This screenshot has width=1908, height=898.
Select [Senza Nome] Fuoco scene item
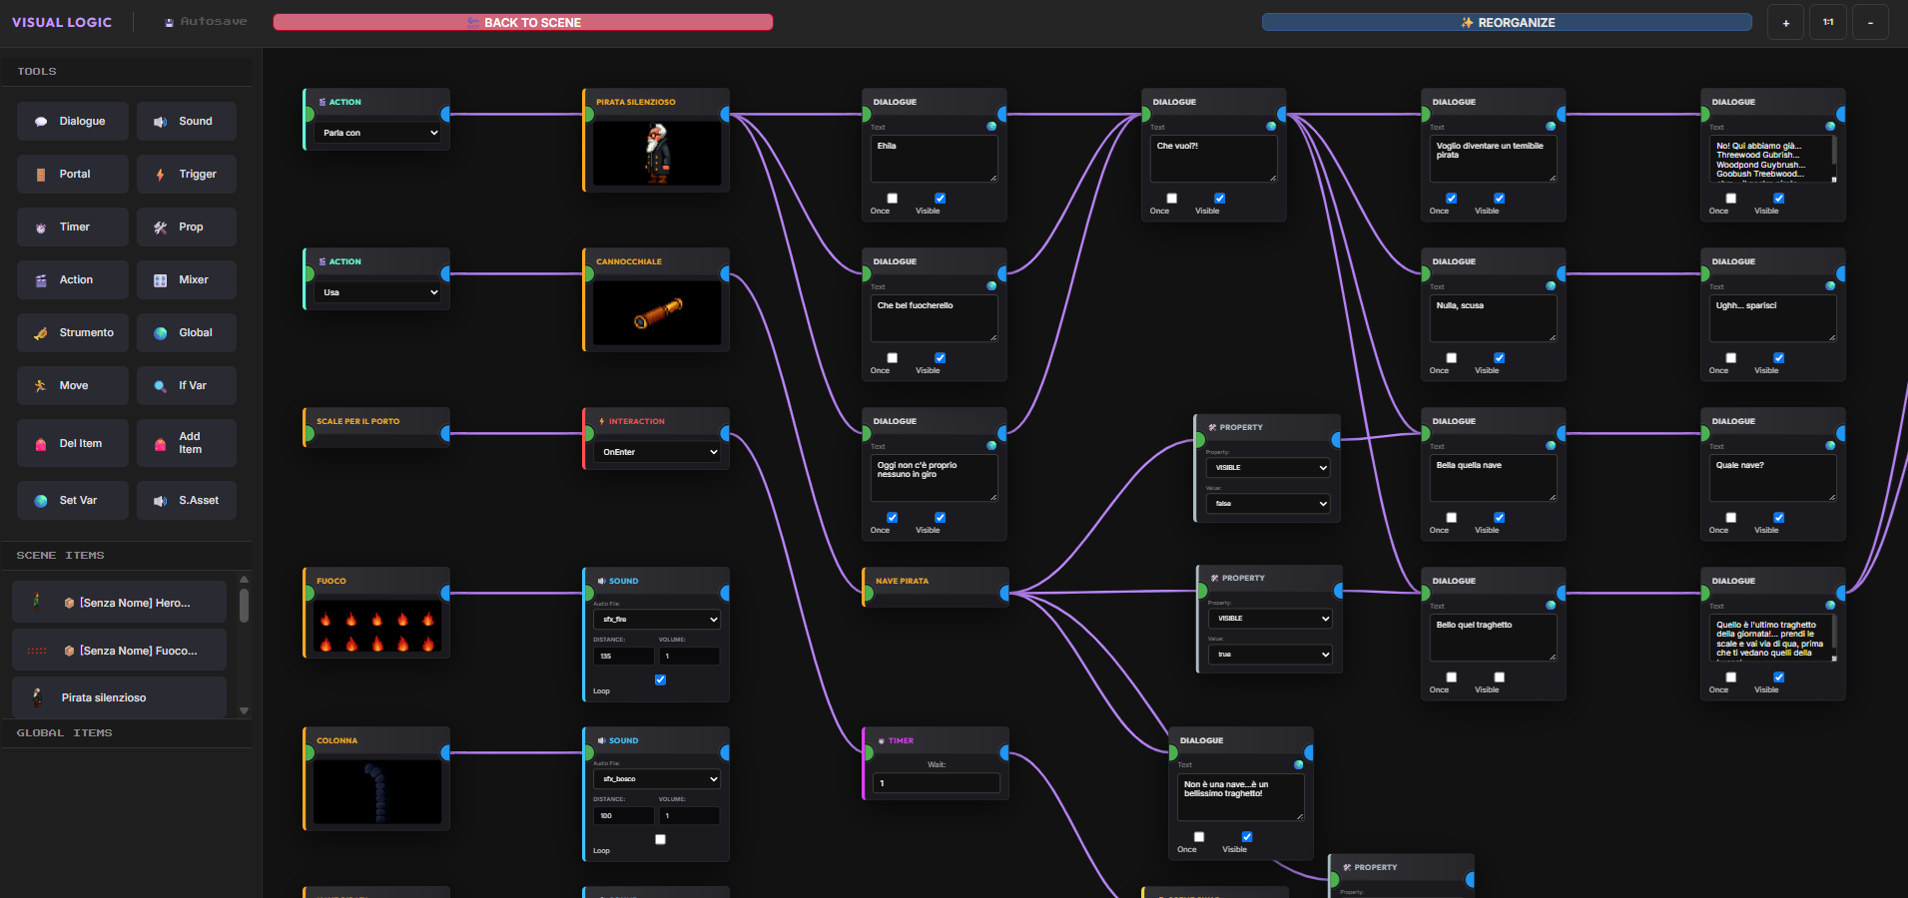[x=120, y=651]
